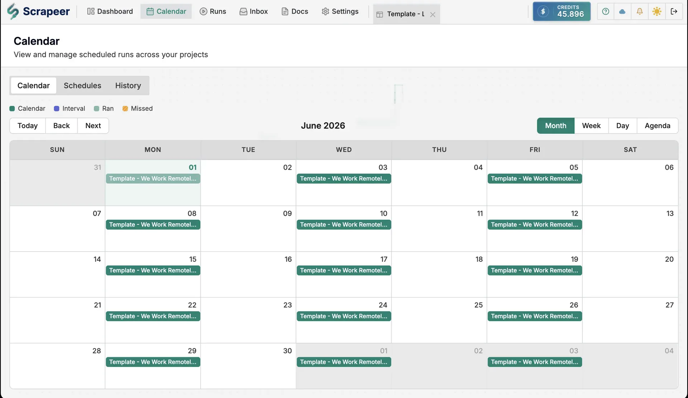Click the date number 20
The height and width of the screenshot is (398, 688).
coord(669,259)
